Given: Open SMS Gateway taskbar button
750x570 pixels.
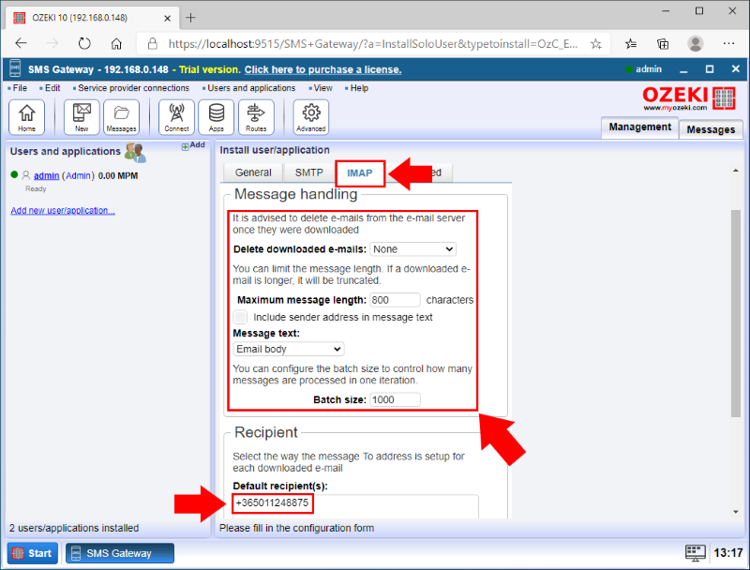Looking at the screenshot, I should pos(120,553).
